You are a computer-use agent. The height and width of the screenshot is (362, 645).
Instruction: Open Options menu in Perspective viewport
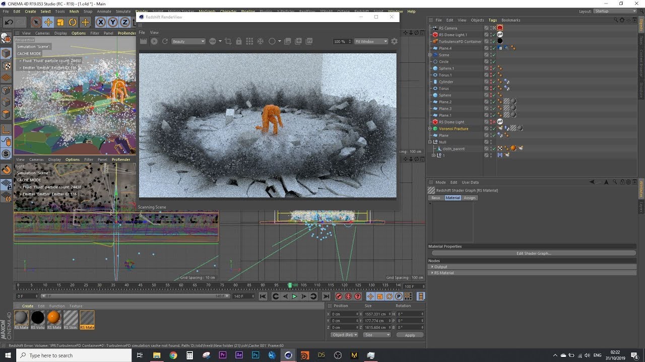(79, 33)
